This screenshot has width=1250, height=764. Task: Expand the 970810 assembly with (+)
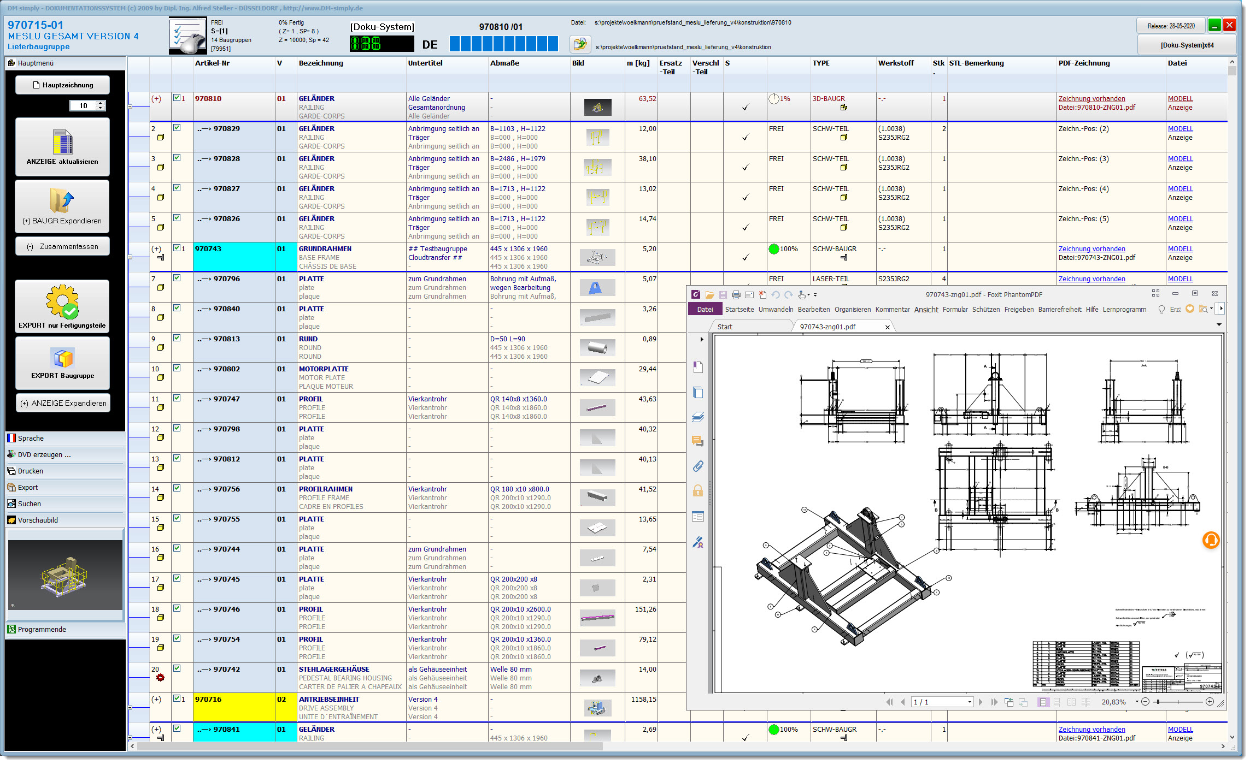click(x=156, y=99)
